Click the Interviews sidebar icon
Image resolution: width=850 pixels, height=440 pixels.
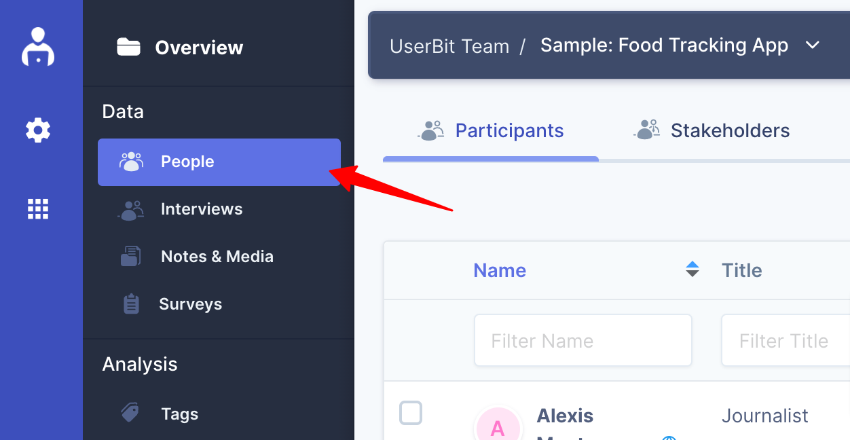coord(131,210)
